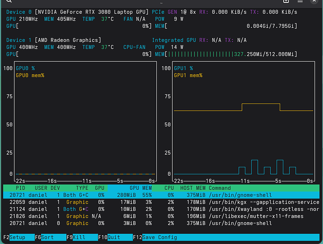Click the GPU0 % legend label
The image size is (323, 244).
click(x=25, y=69)
